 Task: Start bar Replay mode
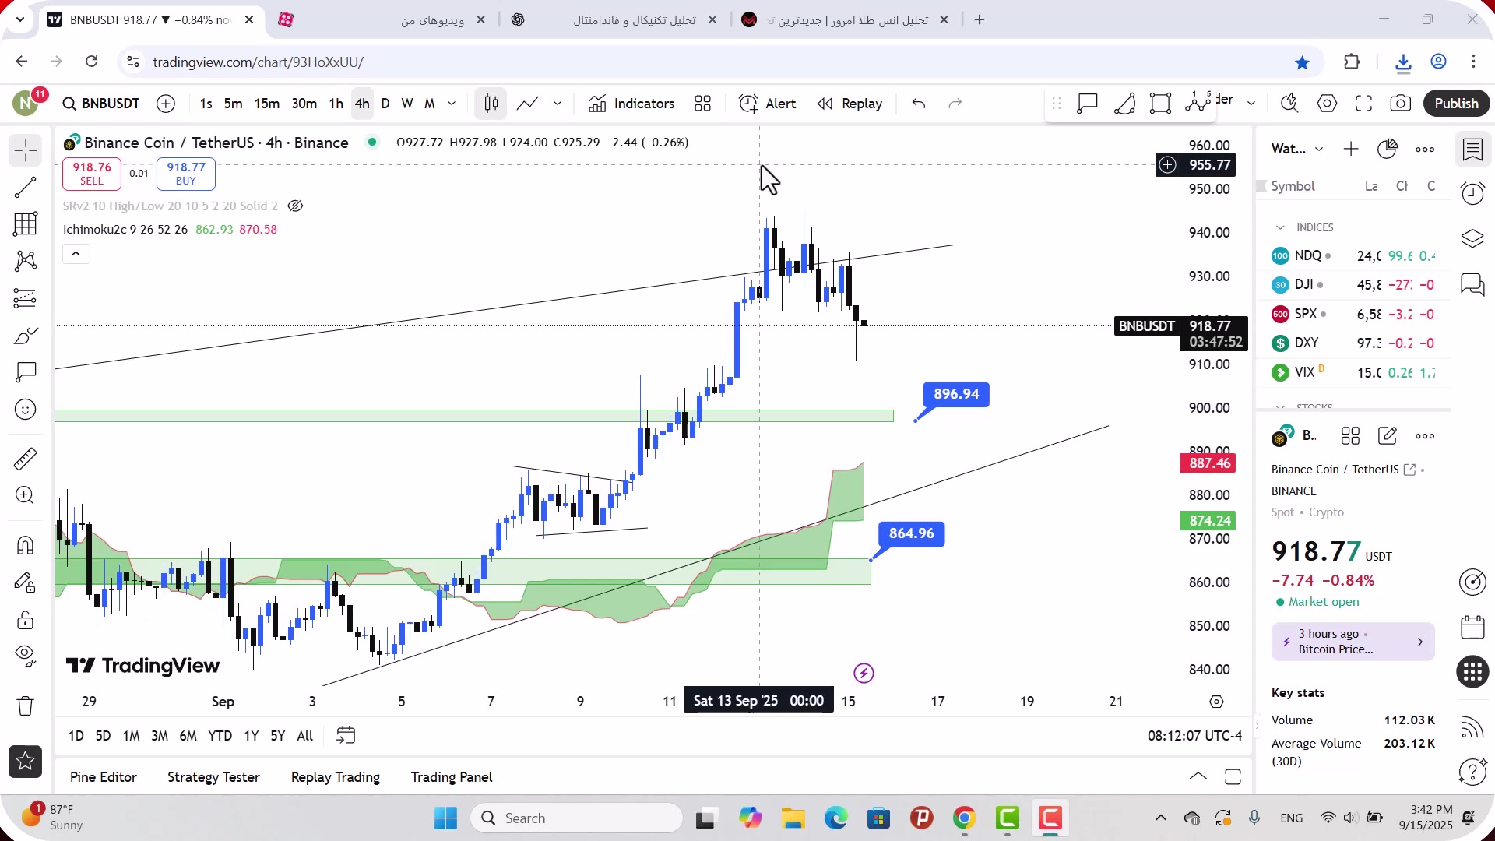850,104
